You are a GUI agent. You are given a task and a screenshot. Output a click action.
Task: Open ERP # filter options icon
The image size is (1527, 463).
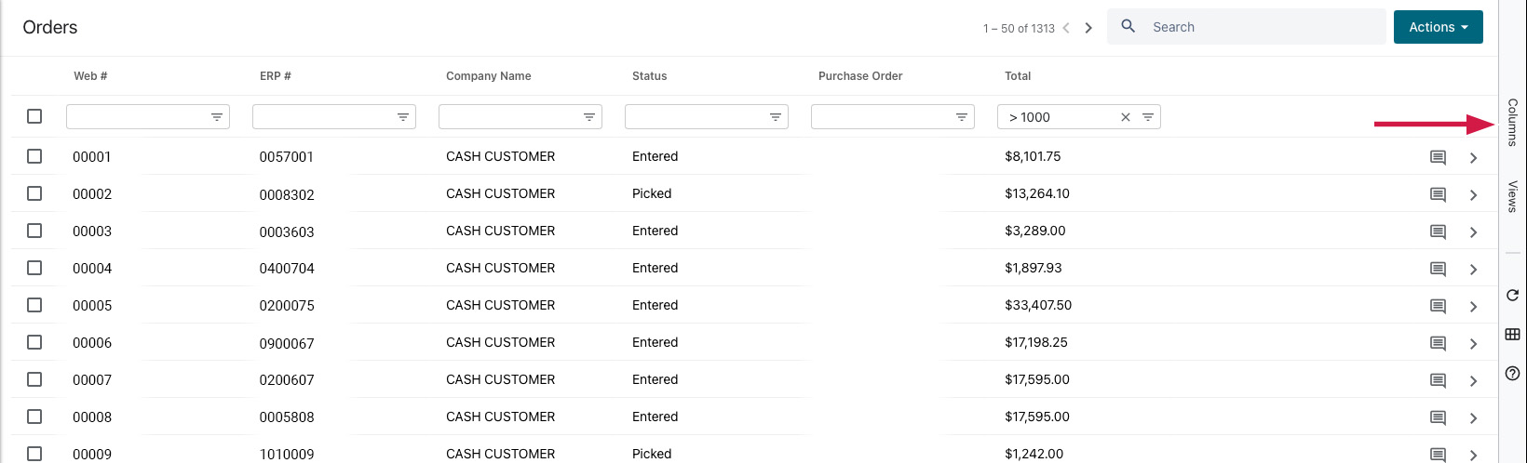(x=403, y=117)
